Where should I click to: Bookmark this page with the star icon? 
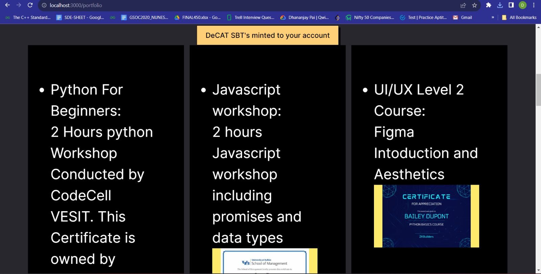[x=474, y=5]
